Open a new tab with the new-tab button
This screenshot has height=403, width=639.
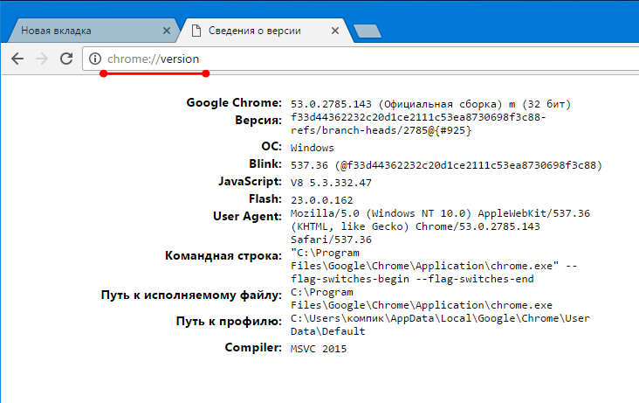368,31
